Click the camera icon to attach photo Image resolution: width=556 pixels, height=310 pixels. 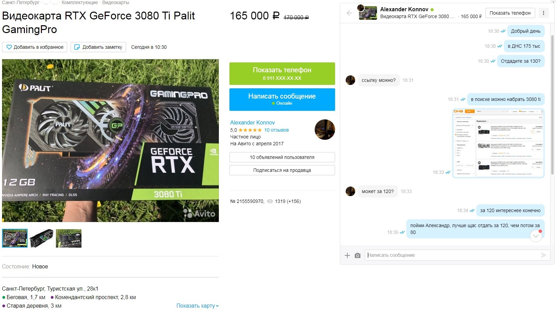357,255
